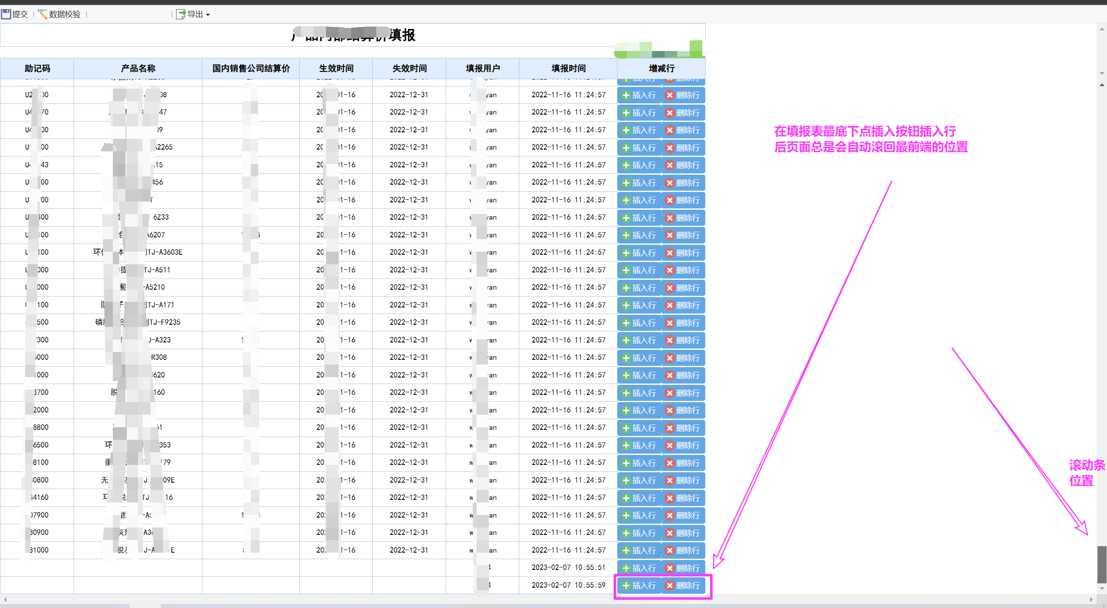Click the horizontal scrollbar left arrow
Screen dimensions: 1107x608
5,599
